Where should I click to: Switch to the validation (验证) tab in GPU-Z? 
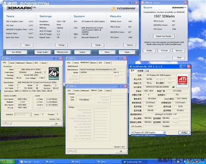pyautogui.click(x=147, y=71)
